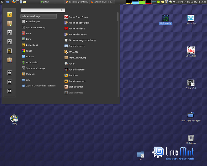Open Banshee music player
Image resolution: width=207 pixels, height=166 pixels.
(73, 75)
